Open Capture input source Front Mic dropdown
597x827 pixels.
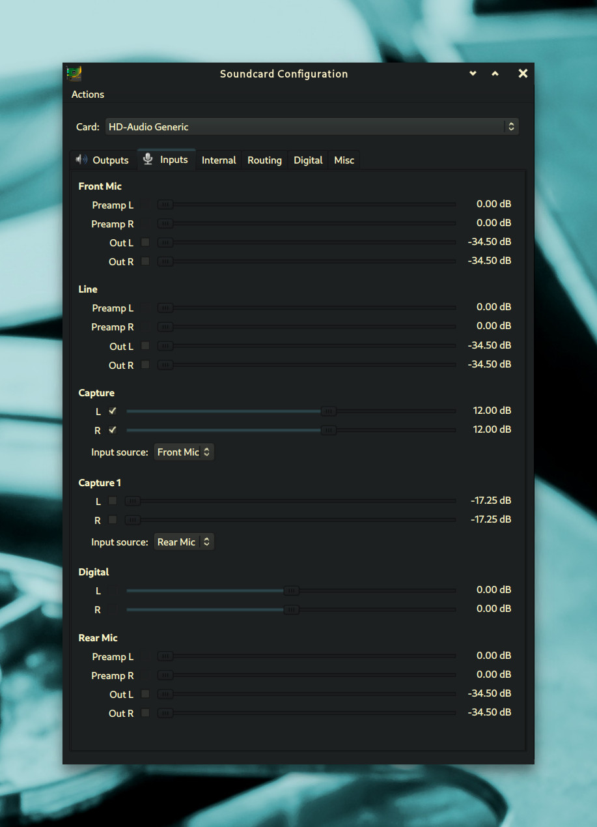pyautogui.click(x=184, y=452)
